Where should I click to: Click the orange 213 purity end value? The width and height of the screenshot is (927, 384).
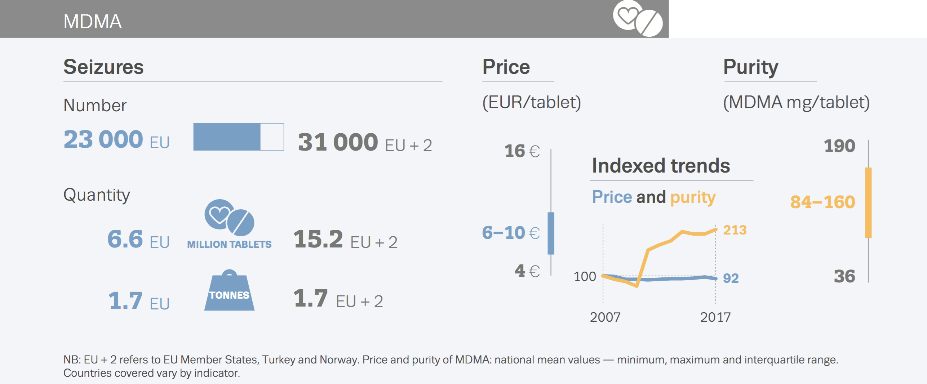[x=735, y=230]
